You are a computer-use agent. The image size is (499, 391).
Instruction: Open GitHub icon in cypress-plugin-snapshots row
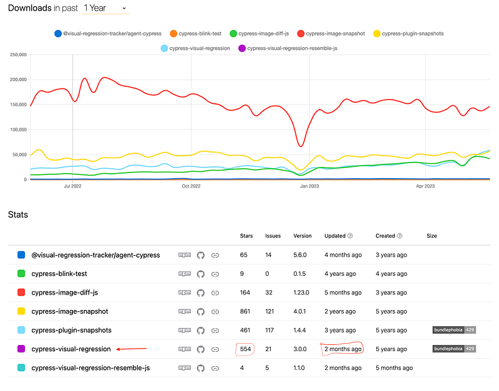pos(200,331)
